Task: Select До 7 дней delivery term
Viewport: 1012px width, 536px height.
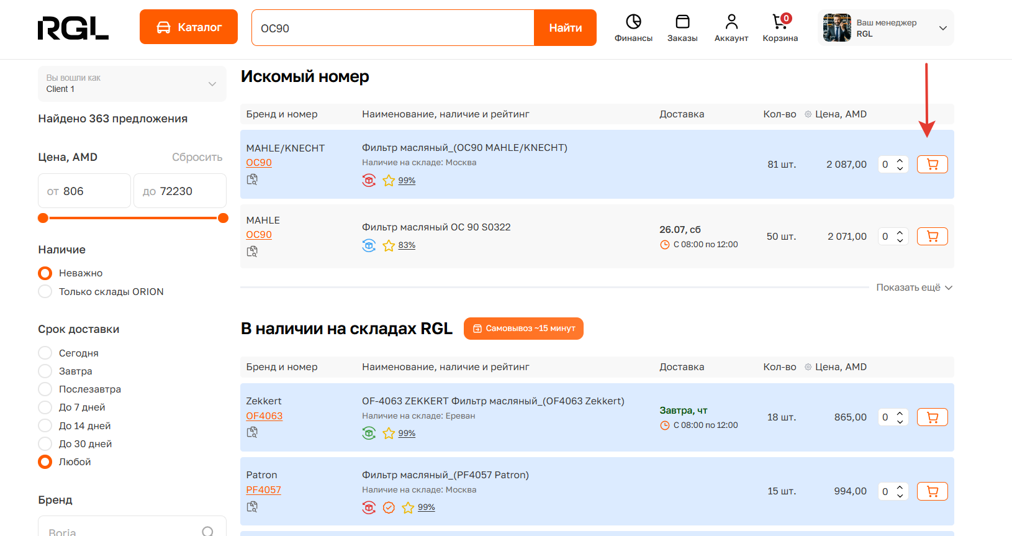Action: (45, 407)
